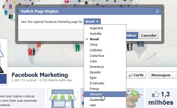Click the Cancelar button
Viewport: 177px width, 108px height.
[x=149, y=36]
